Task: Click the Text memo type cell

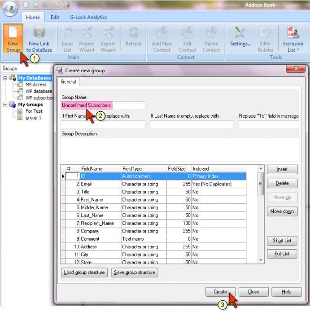Action: tap(144, 239)
